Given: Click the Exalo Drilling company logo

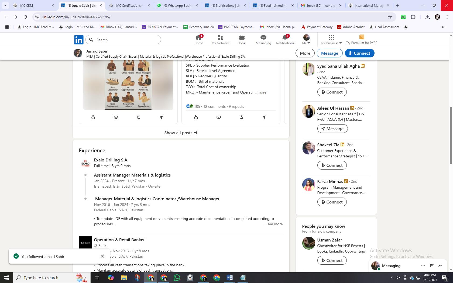Looking at the screenshot, I should point(85,163).
